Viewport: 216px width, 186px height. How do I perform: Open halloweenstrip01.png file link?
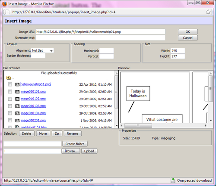point(35,84)
